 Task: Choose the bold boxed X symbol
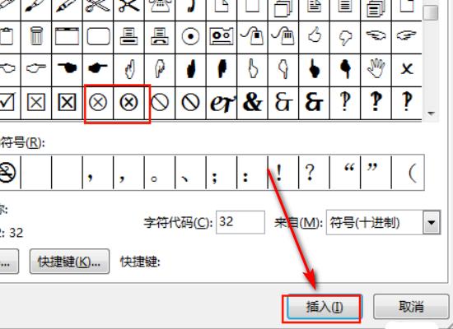pyautogui.click(x=67, y=103)
